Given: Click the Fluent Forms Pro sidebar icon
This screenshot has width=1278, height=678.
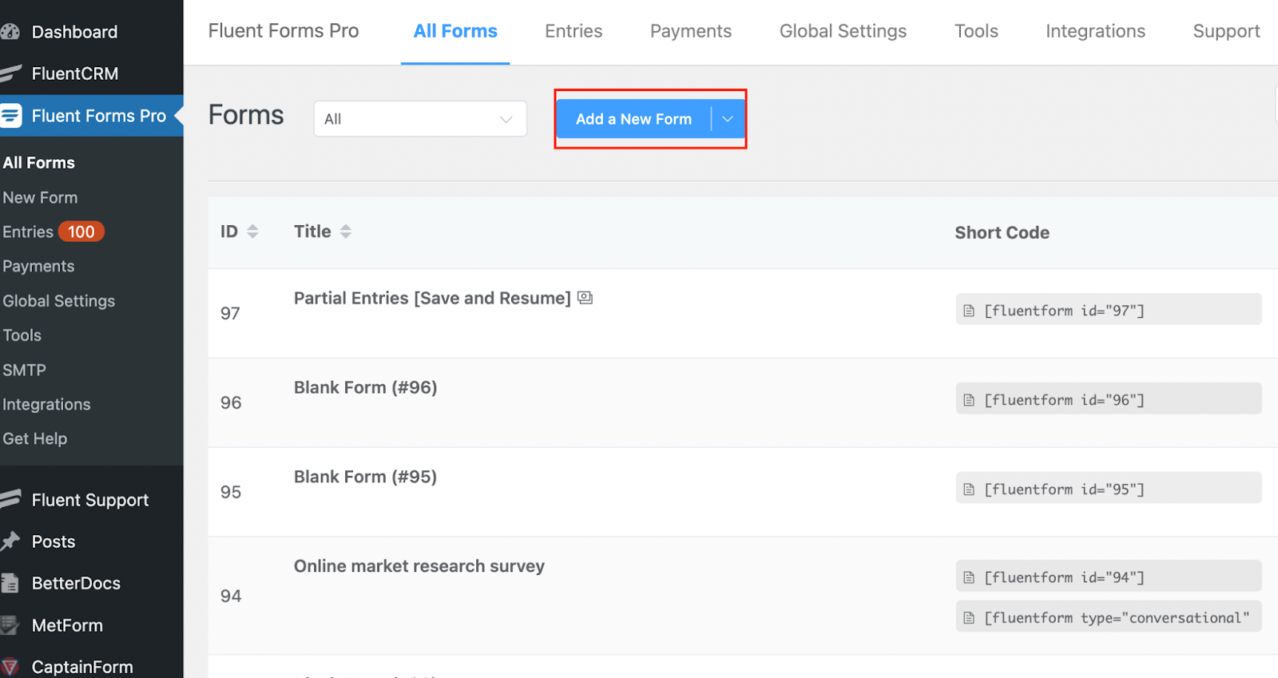Looking at the screenshot, I should (10, 116).
